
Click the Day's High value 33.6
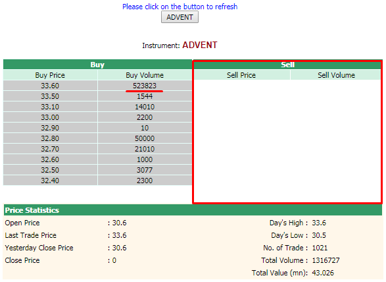coord(319,223)
